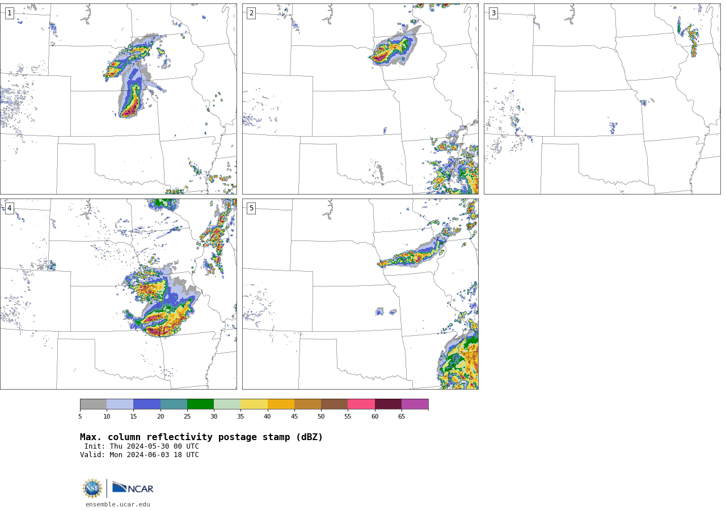Click the Valid: Mon 2024-06-03 18 UTC line

140,455
